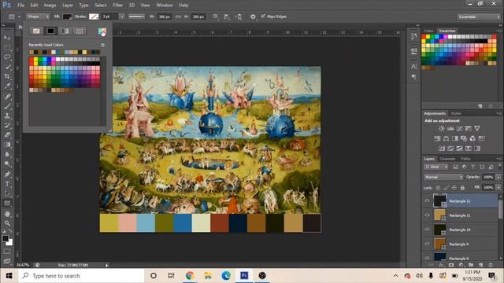Set the foreground color swatch
Screen dimensions: 504x283
click(6, 238)
